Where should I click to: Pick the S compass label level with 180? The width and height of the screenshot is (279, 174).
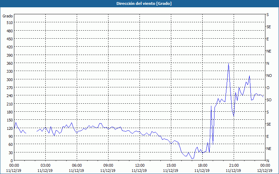[x=267, y=112]
